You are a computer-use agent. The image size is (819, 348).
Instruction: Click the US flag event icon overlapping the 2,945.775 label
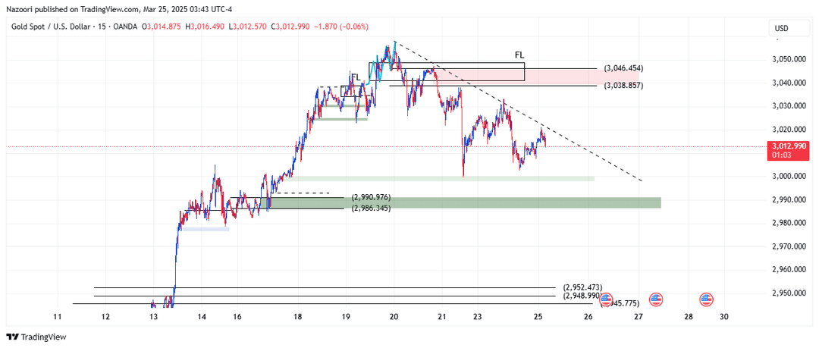pyautogui.click(x=606, y=300)
